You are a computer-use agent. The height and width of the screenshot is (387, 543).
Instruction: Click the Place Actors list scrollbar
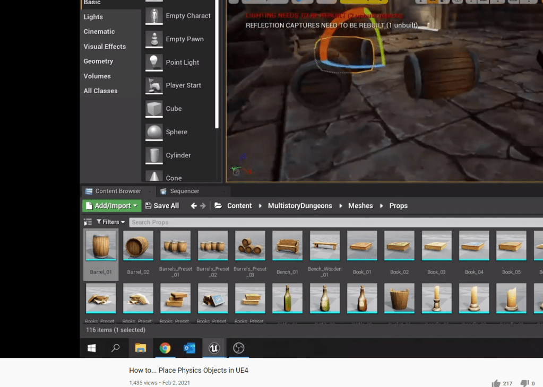[x=217, y=64]
